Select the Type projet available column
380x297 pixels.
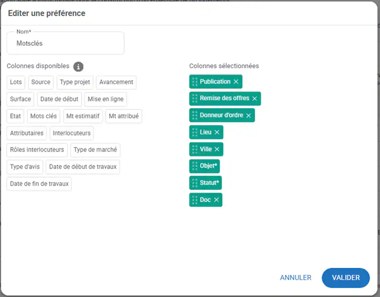(x=75, y=82)
